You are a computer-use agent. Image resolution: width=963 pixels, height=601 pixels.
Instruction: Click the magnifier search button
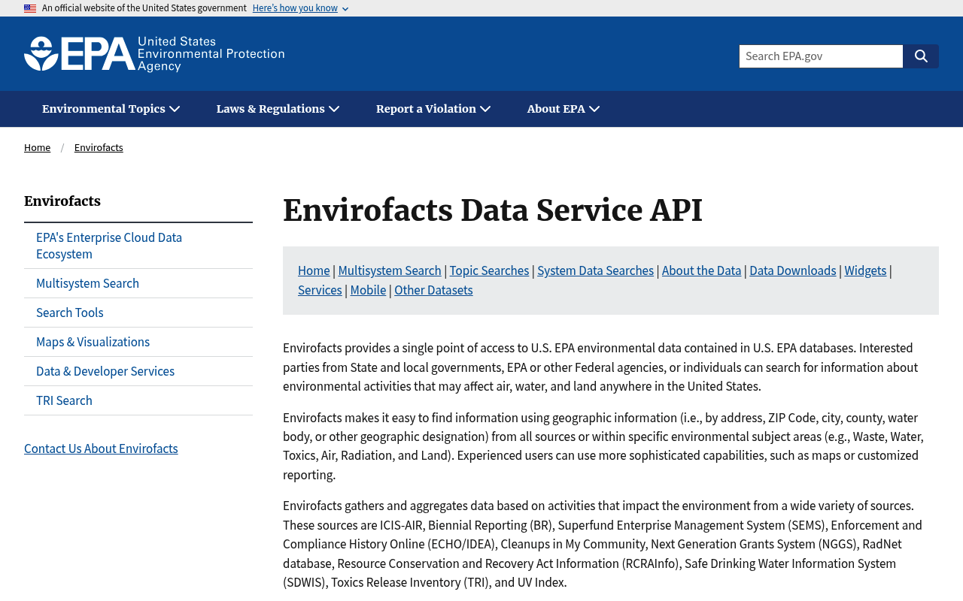click(921, 56)
